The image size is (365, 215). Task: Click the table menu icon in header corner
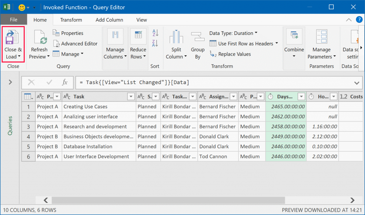29,96
